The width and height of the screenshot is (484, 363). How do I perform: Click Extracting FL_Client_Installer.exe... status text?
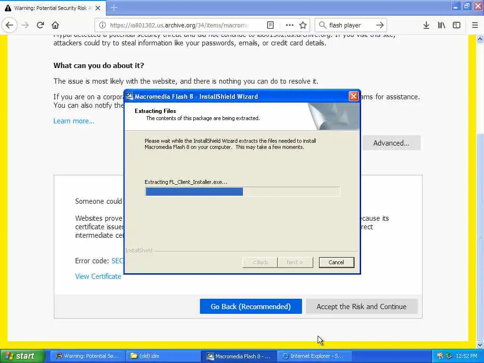click(186, 182)
